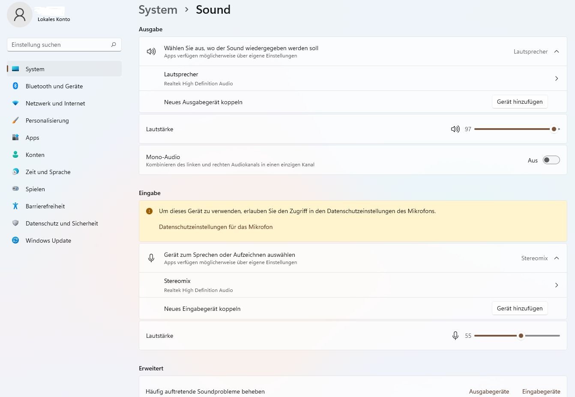Click the Einstellung suchen search field

[60, 45]
